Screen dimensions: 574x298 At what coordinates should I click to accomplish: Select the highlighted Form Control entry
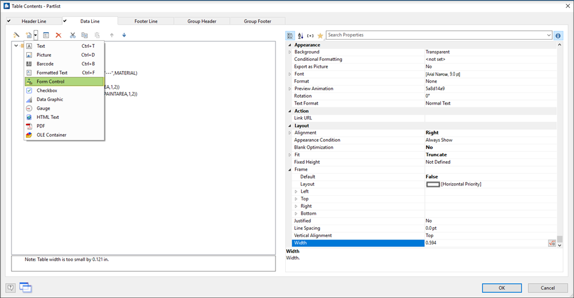point(64,82)
